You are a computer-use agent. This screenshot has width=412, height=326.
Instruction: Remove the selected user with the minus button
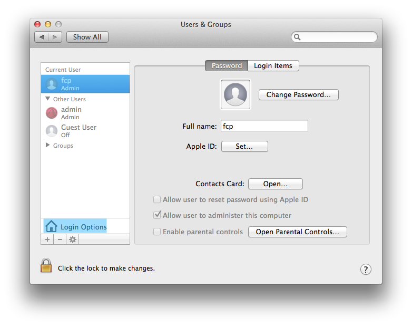[x=60, y=239]
